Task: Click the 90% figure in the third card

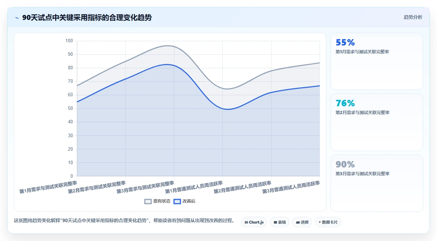Action: (345, 164)
